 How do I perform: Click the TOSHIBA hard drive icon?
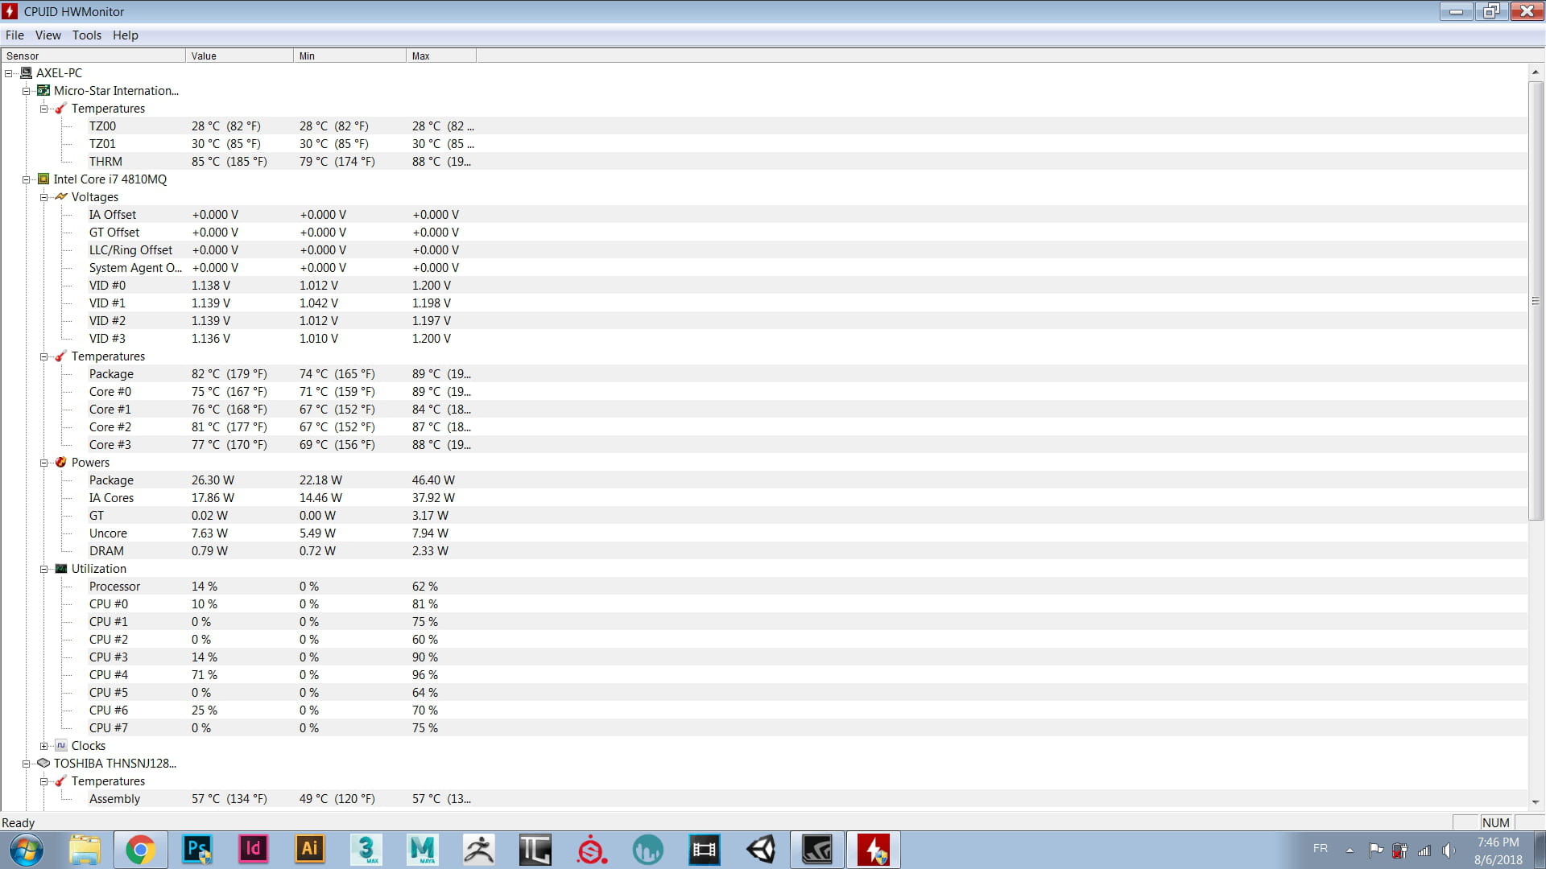[x=43, y=764]
